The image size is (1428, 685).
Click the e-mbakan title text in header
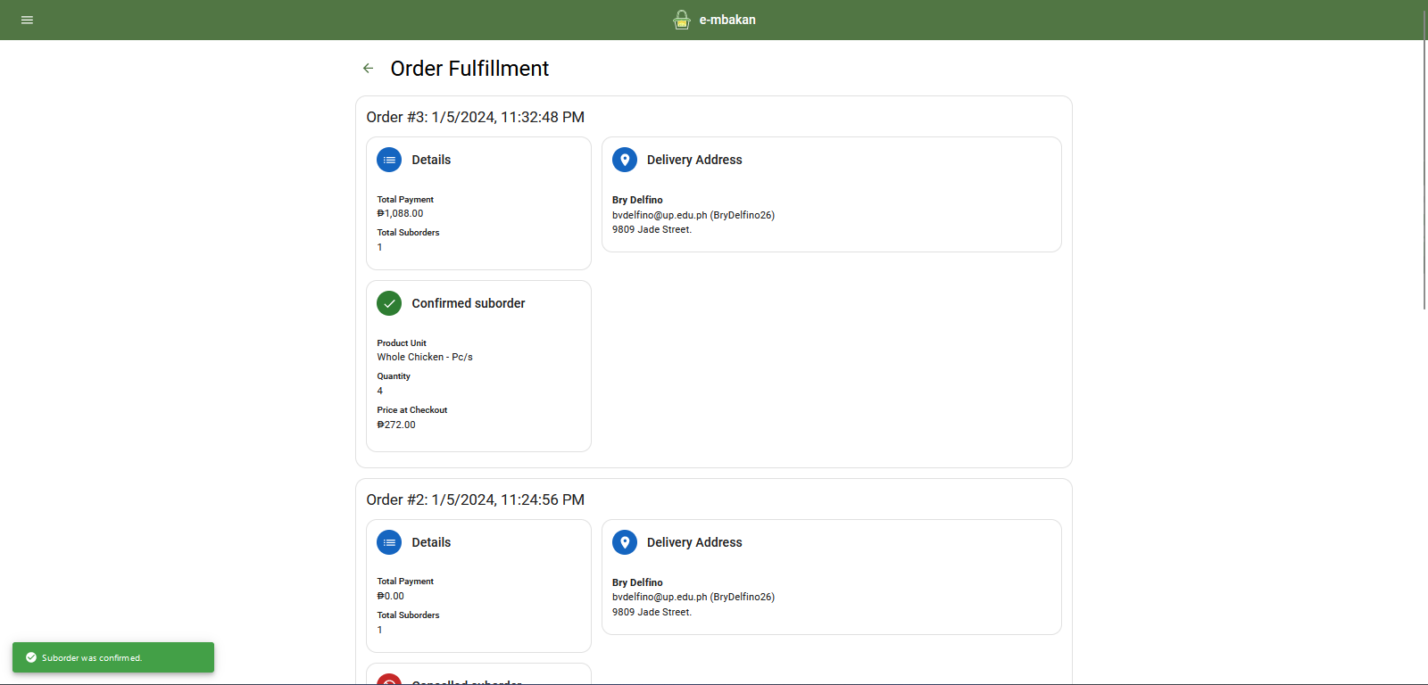point(727,20)
